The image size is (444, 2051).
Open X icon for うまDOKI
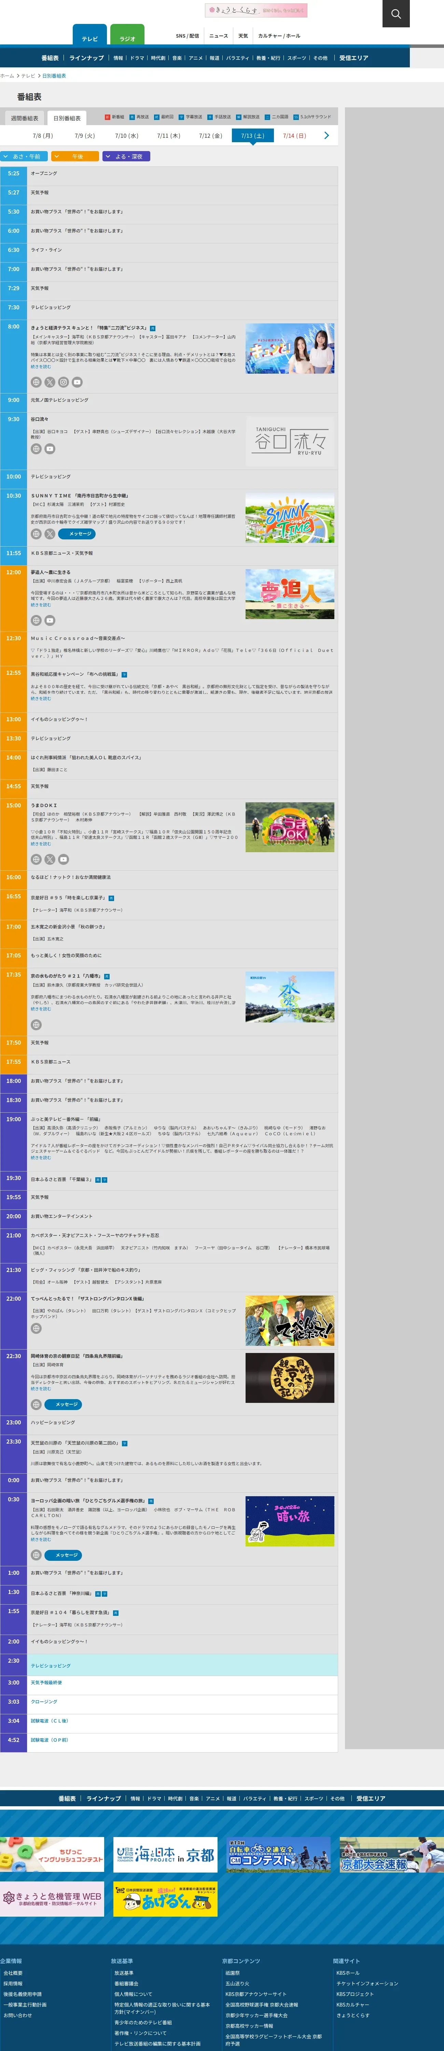pyautogui.click(x=49, y=859)
